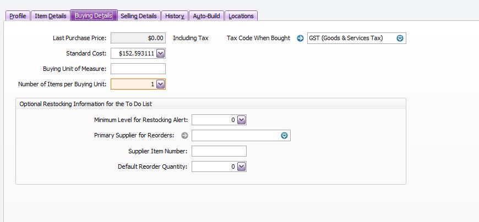Open the Primary Supplier dropdown list
The image size is (479, 222).
tap(284, 136)
